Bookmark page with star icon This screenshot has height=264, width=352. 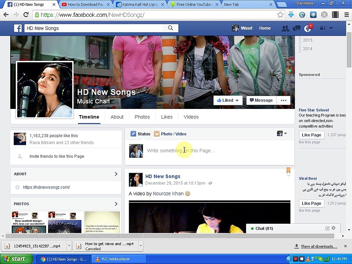click(x=280, y=15)
